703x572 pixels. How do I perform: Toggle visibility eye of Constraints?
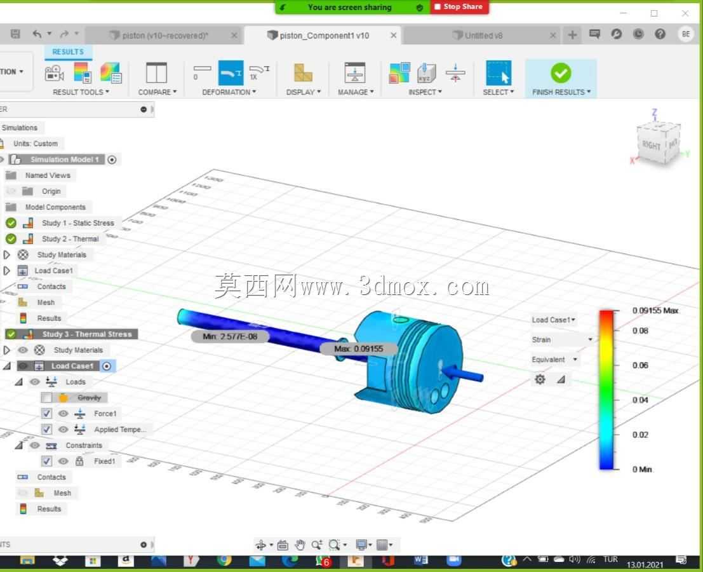coord(34,446)
